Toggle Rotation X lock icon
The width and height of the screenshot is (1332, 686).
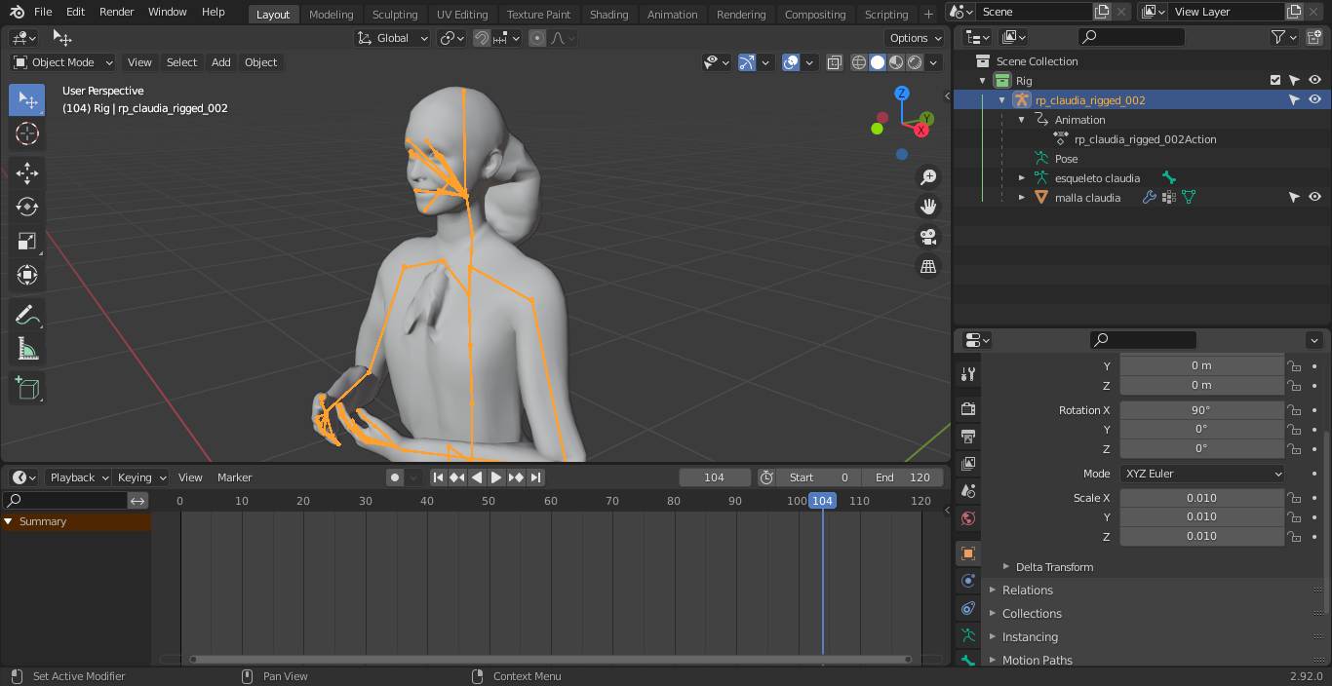1295,410
